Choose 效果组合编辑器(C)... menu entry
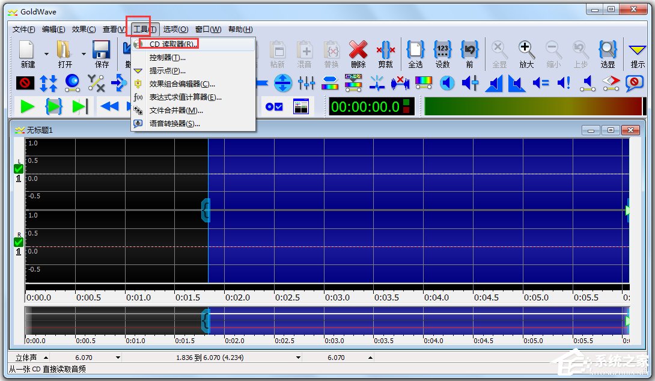 (x=193, y=84)
